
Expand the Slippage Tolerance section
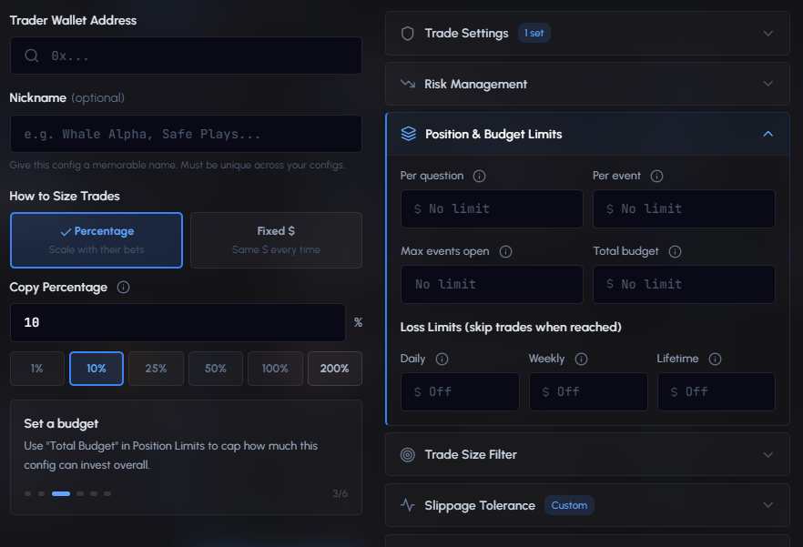(767, 505)
